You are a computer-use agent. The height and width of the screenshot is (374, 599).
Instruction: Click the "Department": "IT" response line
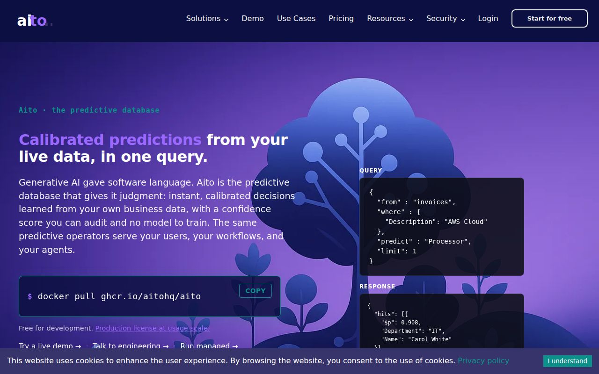[413, 331]
